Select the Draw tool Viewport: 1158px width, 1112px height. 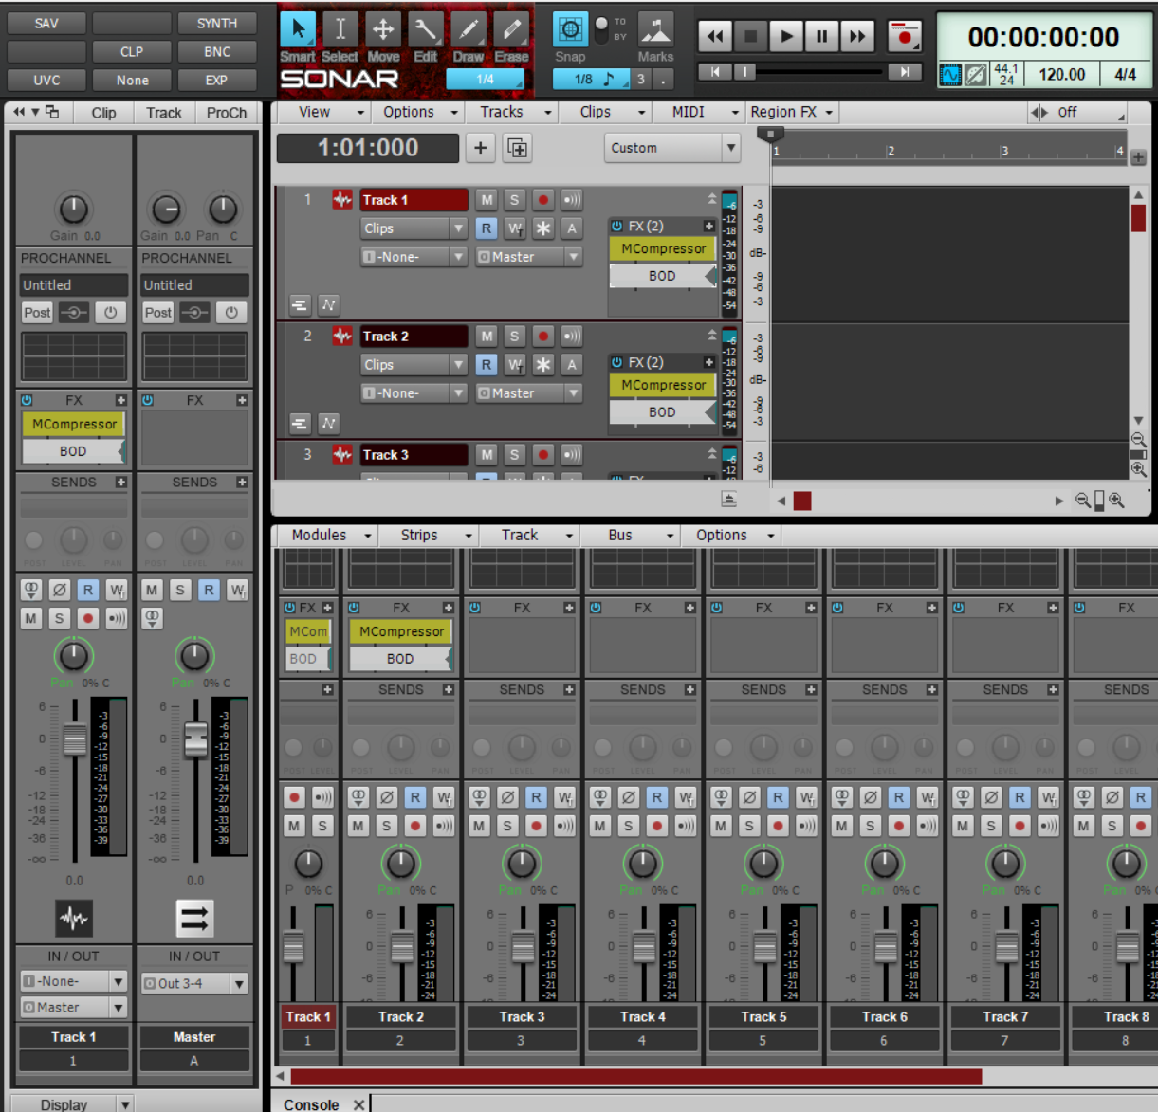click(x=469, y=31)
